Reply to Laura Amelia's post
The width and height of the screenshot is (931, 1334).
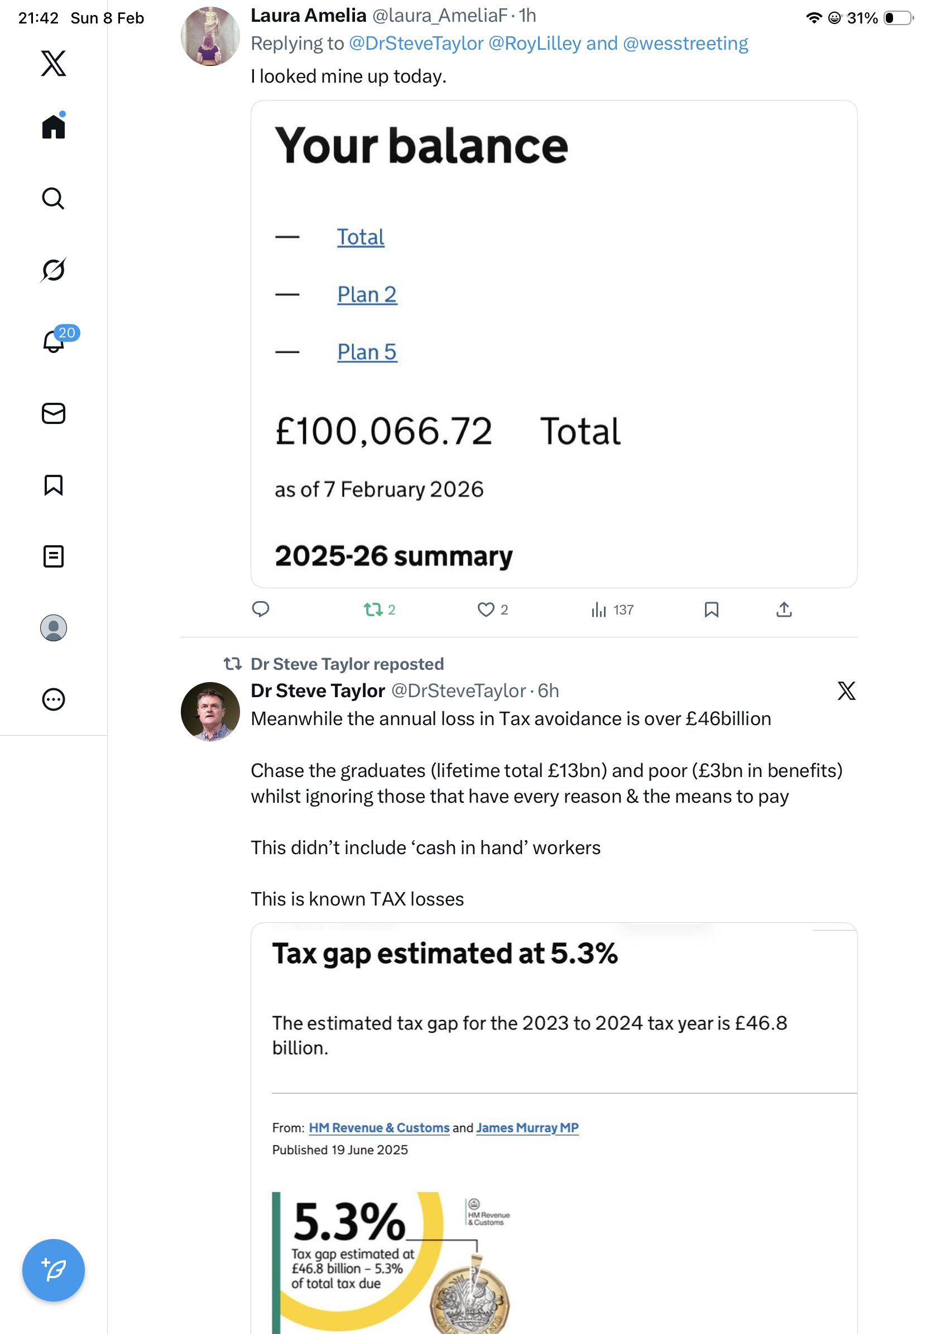click(x=261, y=609)
